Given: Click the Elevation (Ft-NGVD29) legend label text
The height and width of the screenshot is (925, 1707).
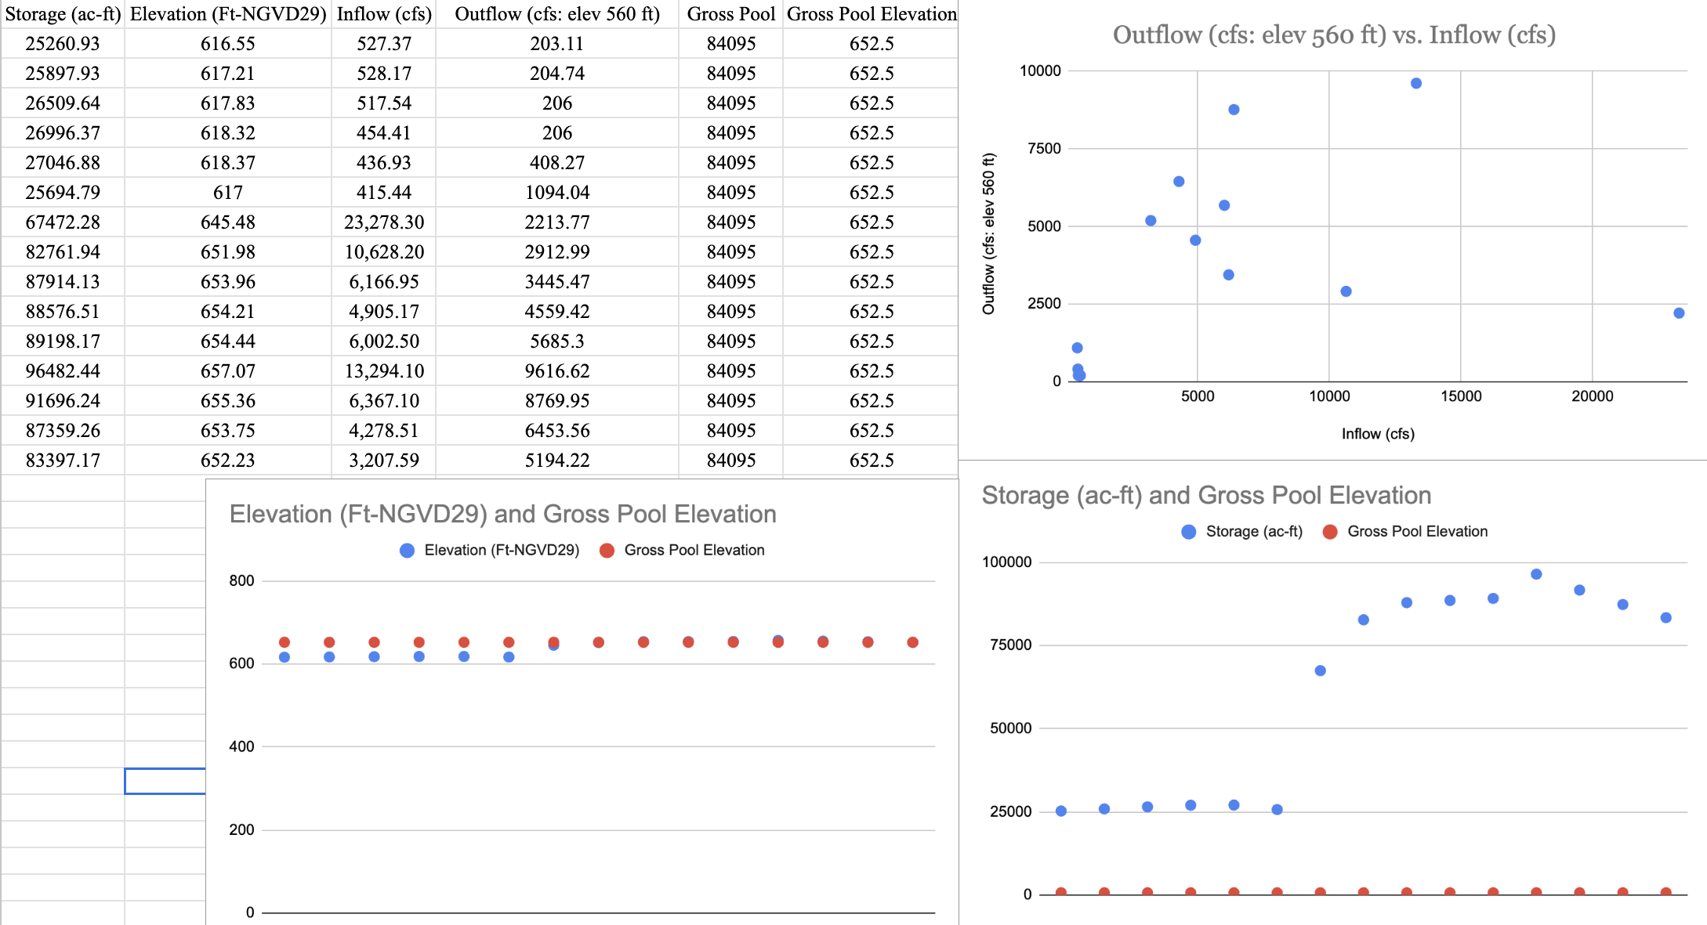Looking at the screenshot, I should coord(502,551).
